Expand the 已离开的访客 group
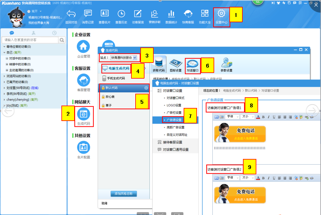The width and height of the screenshot is (321, 215). pyautogui.click(x=4, y=82)
